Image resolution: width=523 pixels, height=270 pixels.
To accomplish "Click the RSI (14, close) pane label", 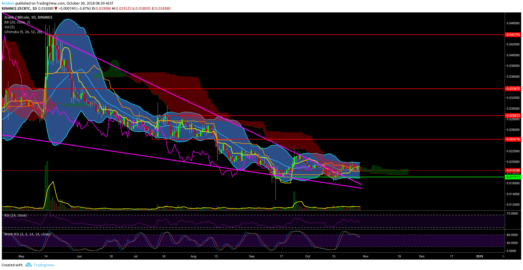I will (x=15, y=215).
